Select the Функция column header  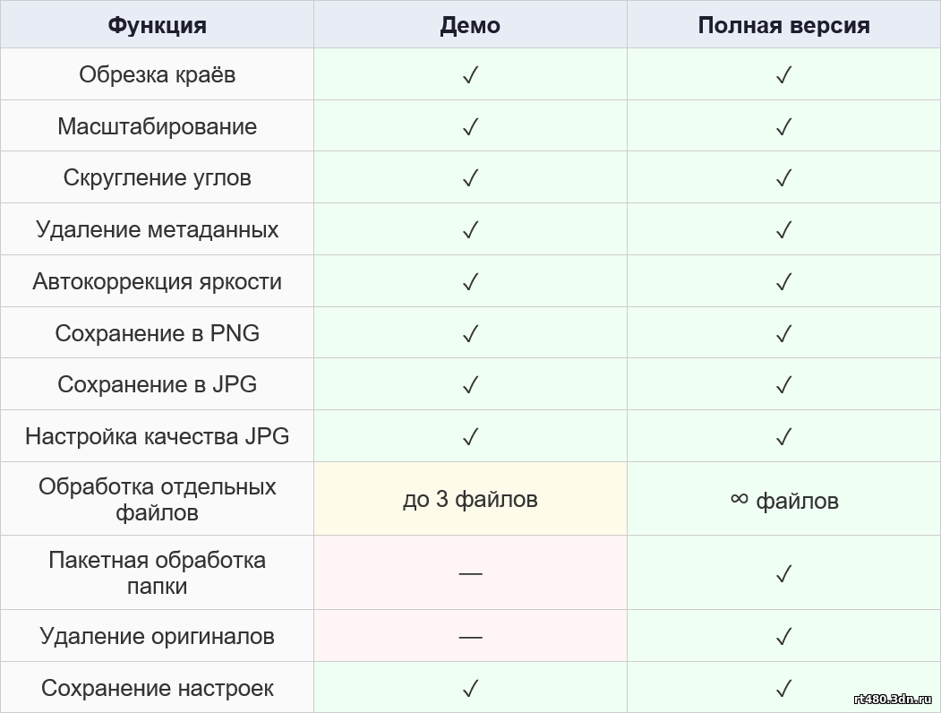[158, 24]
